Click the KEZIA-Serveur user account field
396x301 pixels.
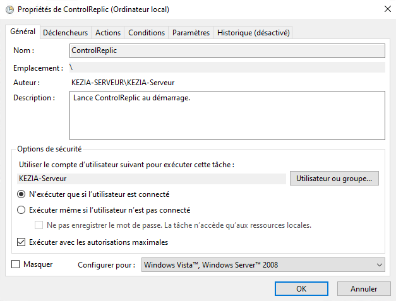pos(152,179)
